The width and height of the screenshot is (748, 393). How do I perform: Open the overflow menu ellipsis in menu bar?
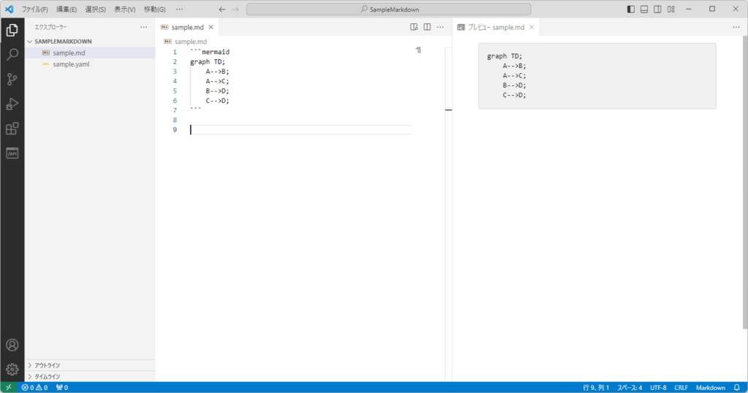180,9
